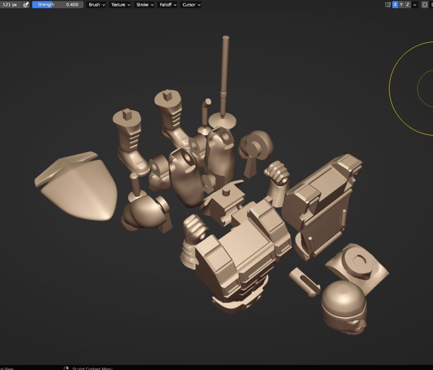Expand the Cursor options dropdown
433x370 pixels.
pyautogui.click(x=191, y=5)
